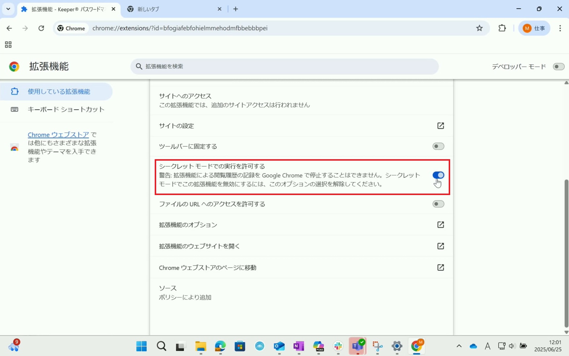This screenshot has height=356, width=569.
Task: Open 拡張機能のウェブサイトを開く external link icon
Action: [x=440, y=246]
